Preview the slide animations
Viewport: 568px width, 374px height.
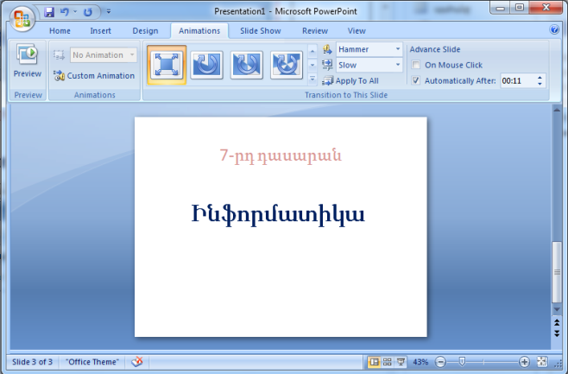coord(28,60)
